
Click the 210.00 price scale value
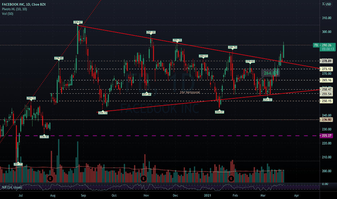click(327, 157)
